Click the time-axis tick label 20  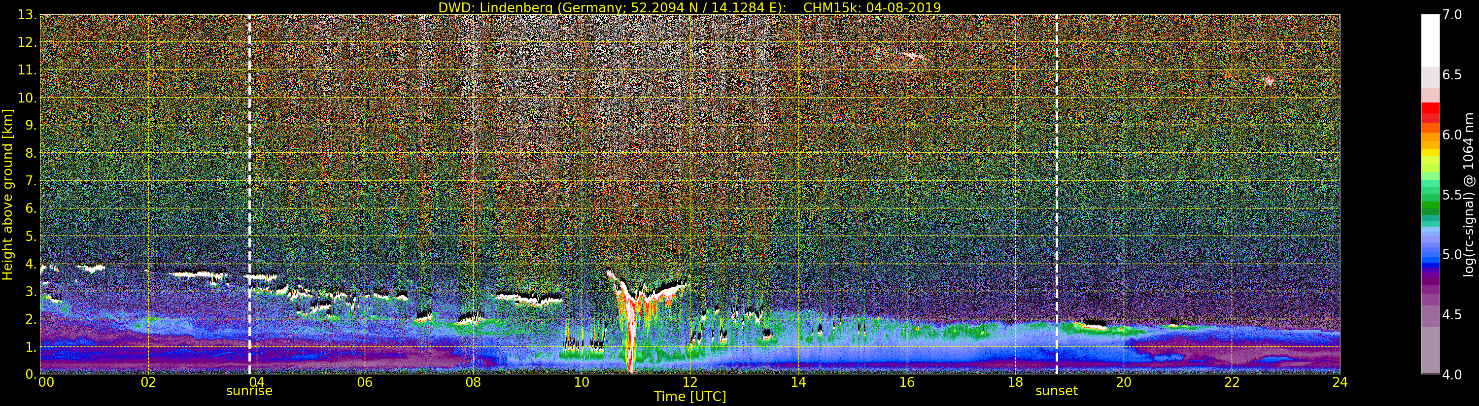click(x=1123, y=382)
